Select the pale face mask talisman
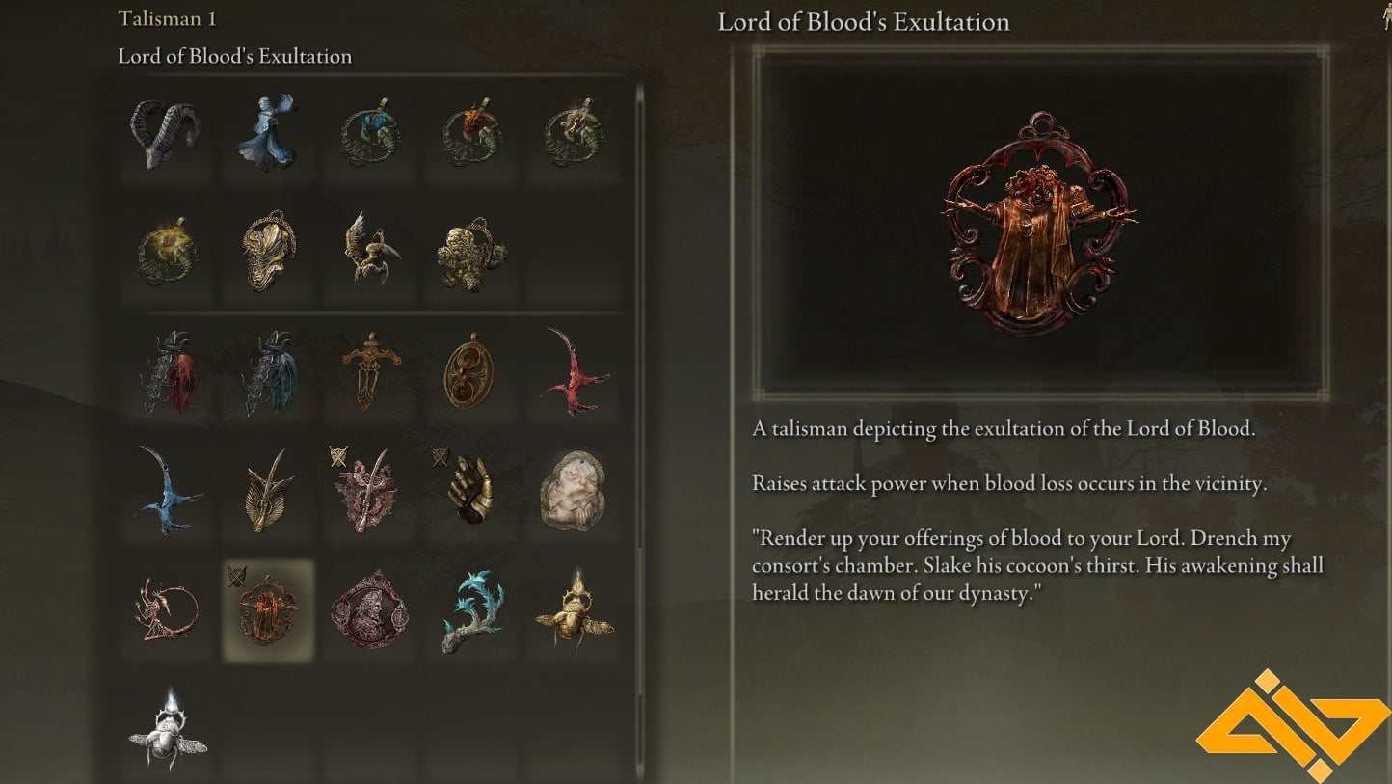The width and height of the screenshot is (1392, 784). click(573, 490)
